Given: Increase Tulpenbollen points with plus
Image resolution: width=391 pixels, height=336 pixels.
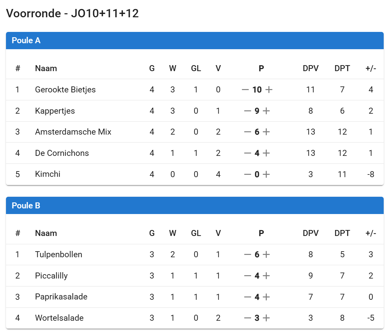Looking at the screenshot, I should click(266, 255).
